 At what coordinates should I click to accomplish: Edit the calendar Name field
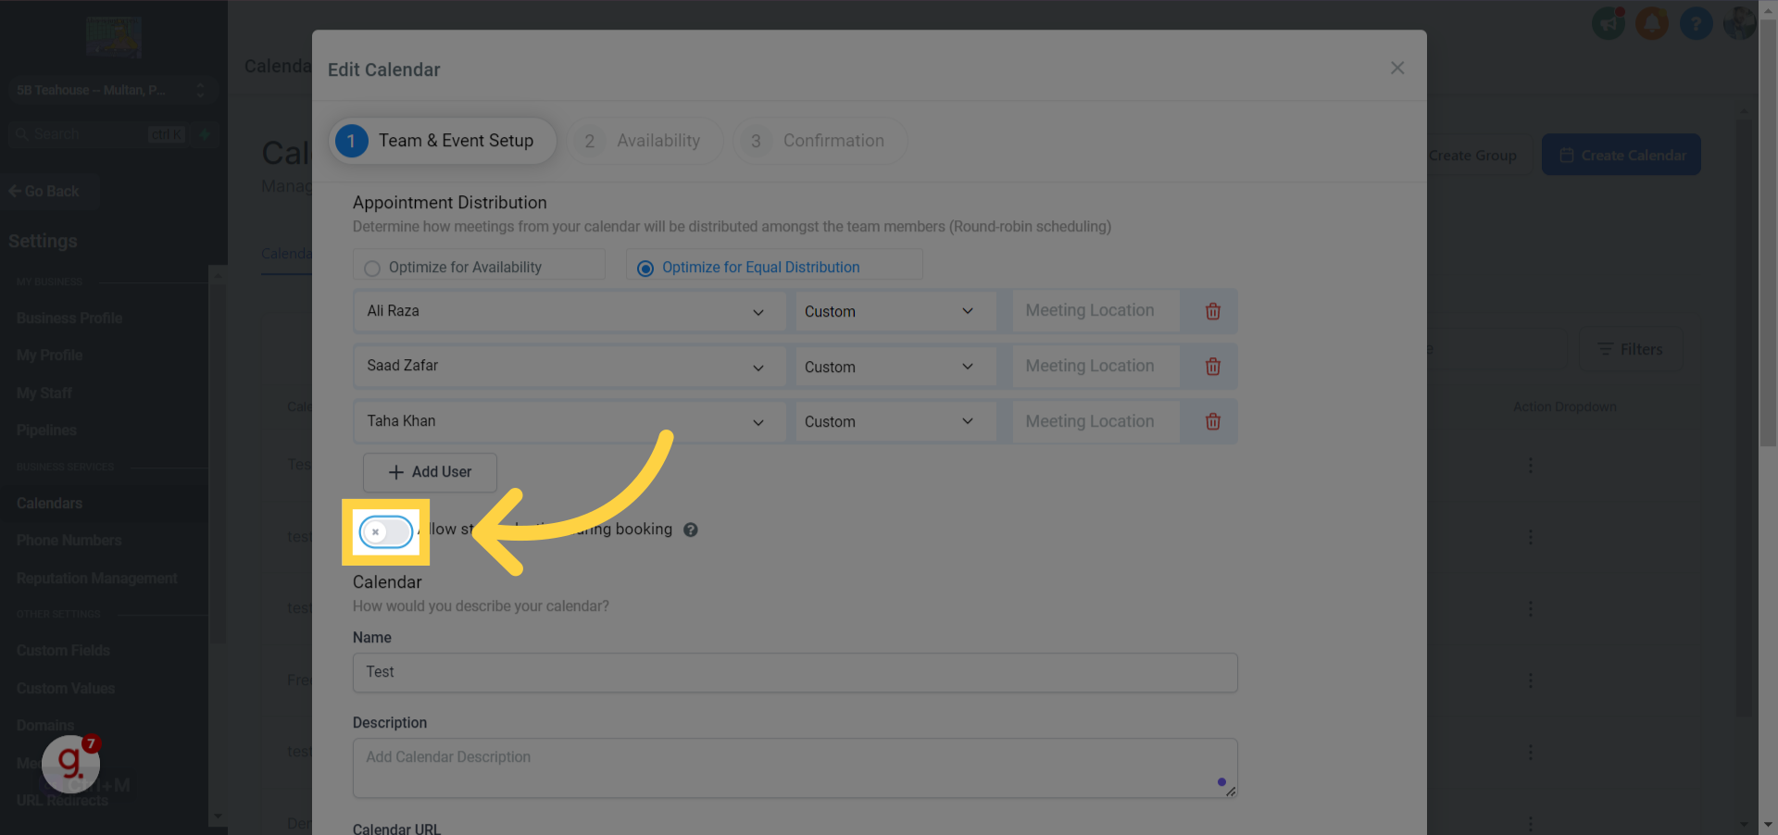pyautogui.click(x=795, y=672)
